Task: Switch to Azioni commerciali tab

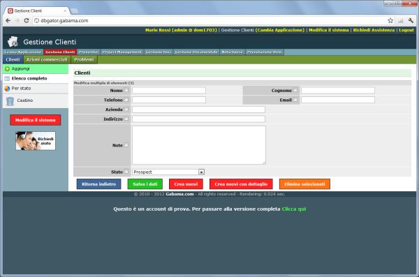Action: pos(47,59)
